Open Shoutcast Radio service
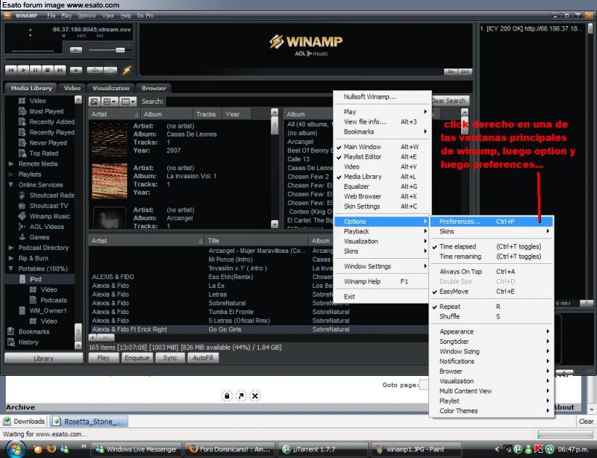This screenshot has width=597, height=458. pyautogui.click(x=51, y=195)
